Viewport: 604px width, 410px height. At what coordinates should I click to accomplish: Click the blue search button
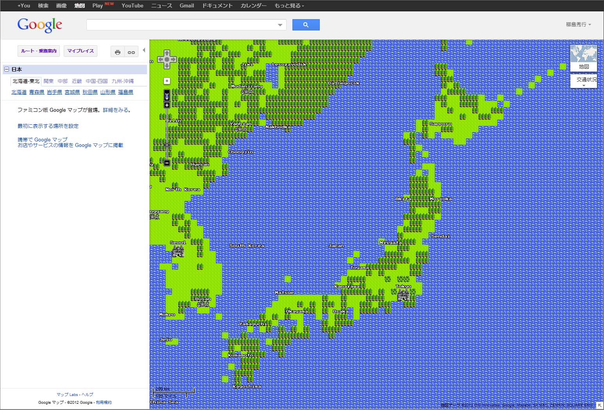click(x=306, y=25)
